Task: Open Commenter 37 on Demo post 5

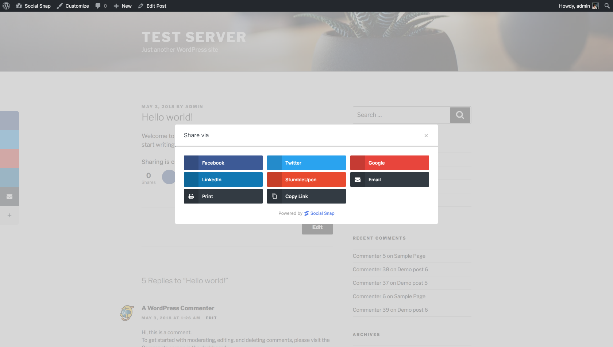Action: (390, 283)
